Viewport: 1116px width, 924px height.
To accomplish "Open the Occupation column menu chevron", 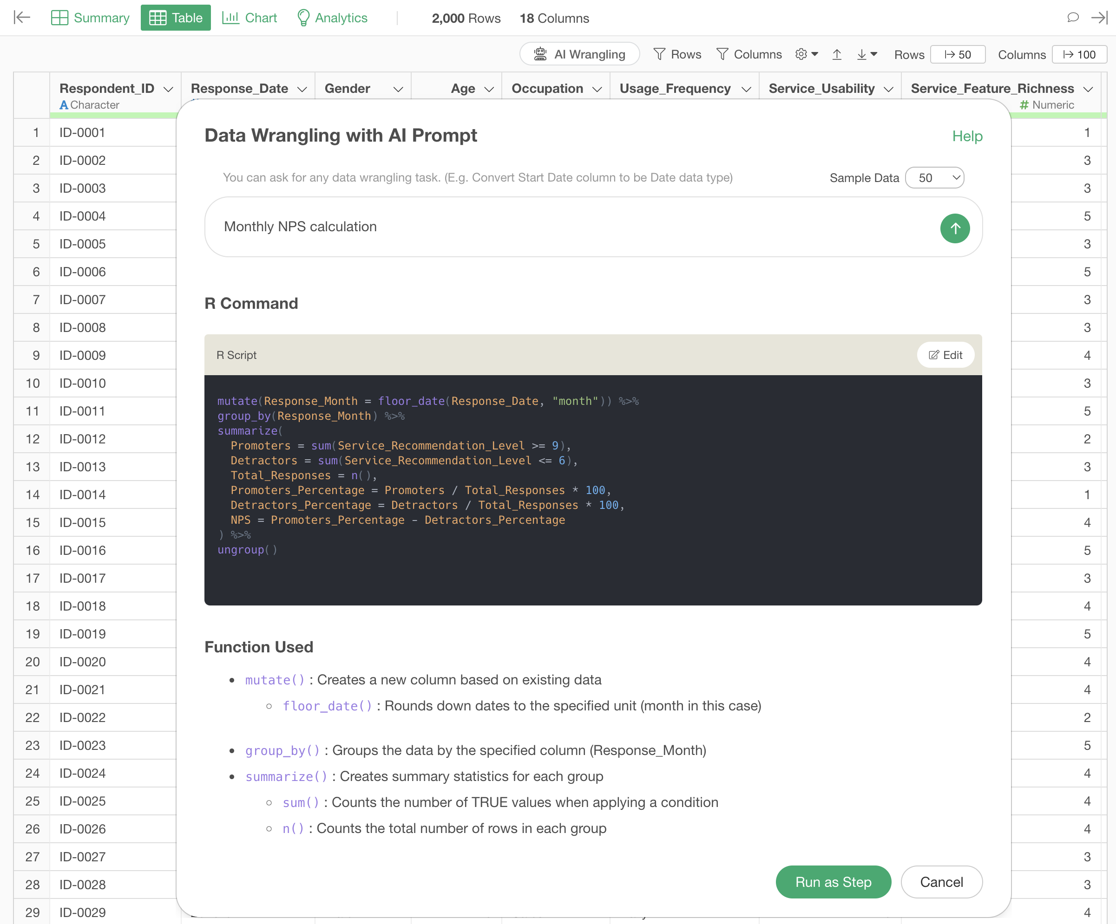I will click(x=597, y=89).
